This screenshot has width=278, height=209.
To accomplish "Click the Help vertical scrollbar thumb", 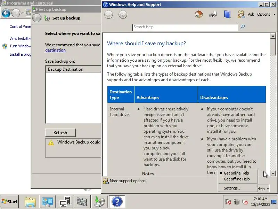I will point(273,47).
